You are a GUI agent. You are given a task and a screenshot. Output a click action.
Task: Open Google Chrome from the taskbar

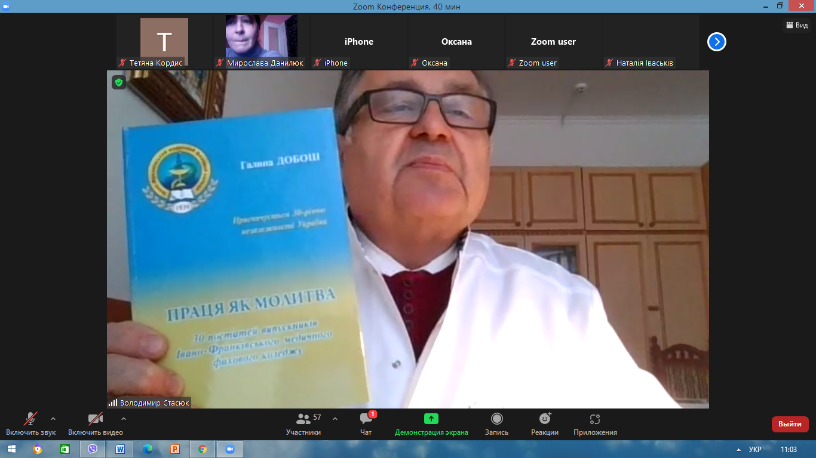[203, 449]
